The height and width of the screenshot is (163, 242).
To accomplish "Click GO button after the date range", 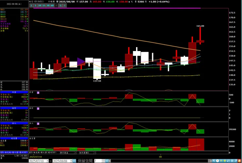I will (74, 161).
